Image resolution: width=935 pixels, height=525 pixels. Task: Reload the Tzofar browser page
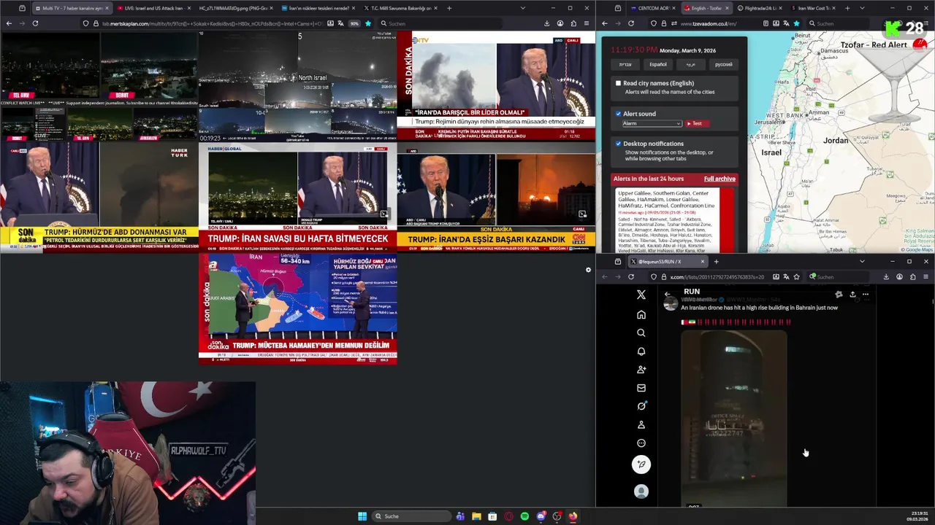[631, 23]
